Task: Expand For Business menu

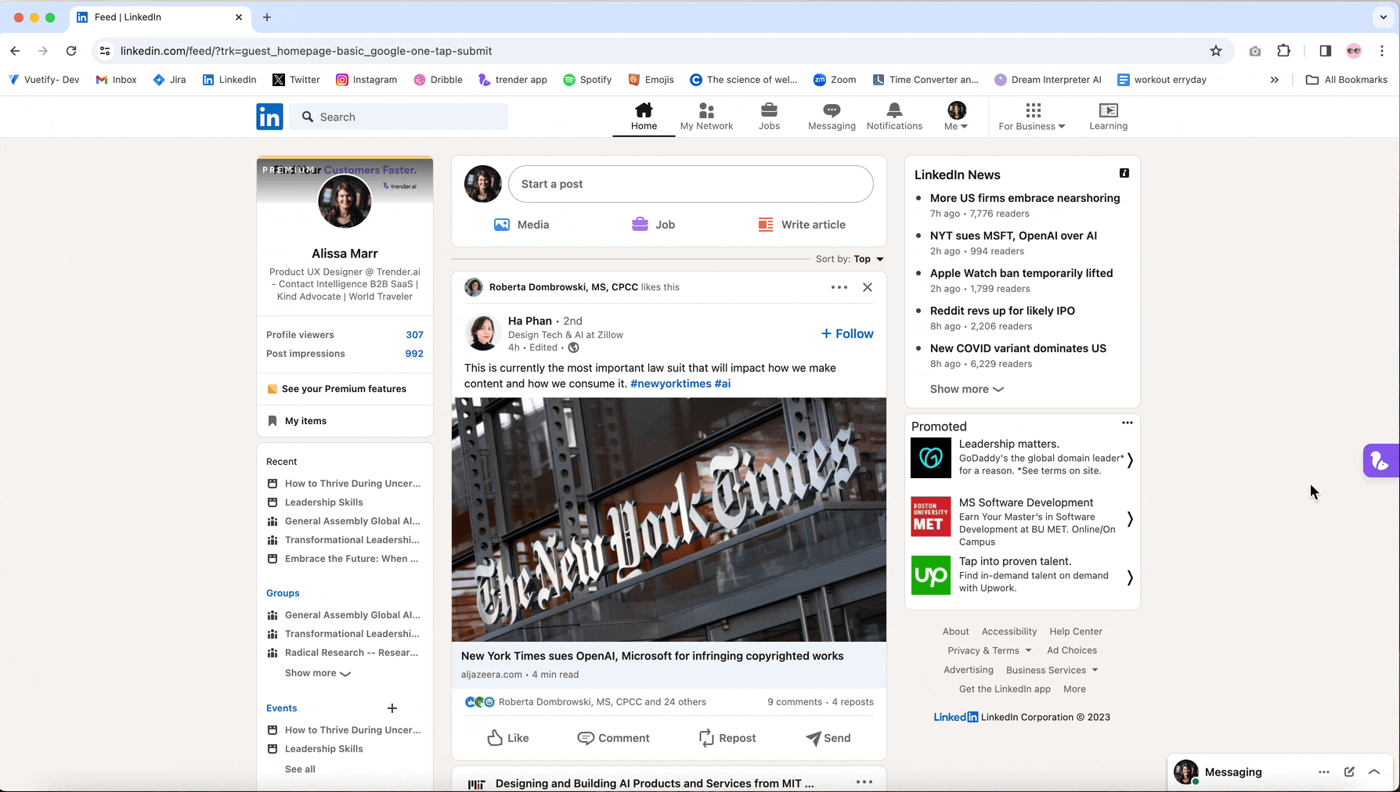Action: (1032, 117)
